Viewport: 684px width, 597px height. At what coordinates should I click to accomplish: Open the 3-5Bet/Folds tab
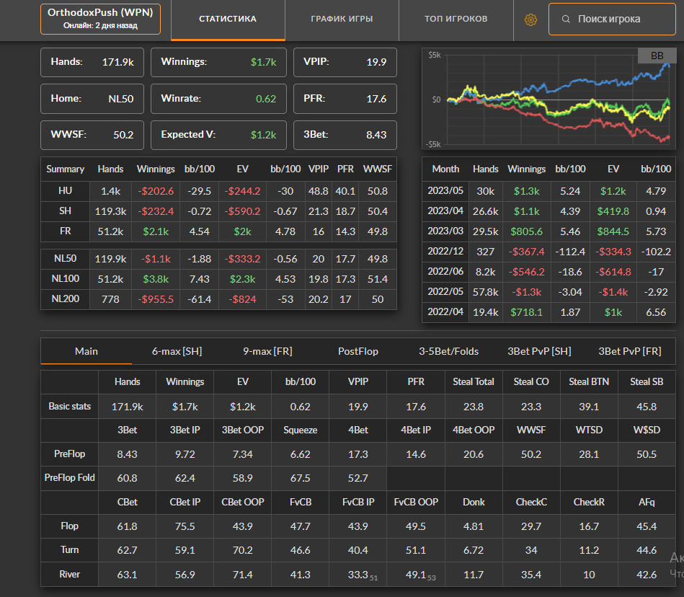448,351
